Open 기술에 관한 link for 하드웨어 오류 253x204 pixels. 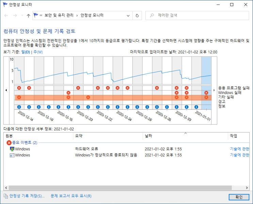pos(240,149)
